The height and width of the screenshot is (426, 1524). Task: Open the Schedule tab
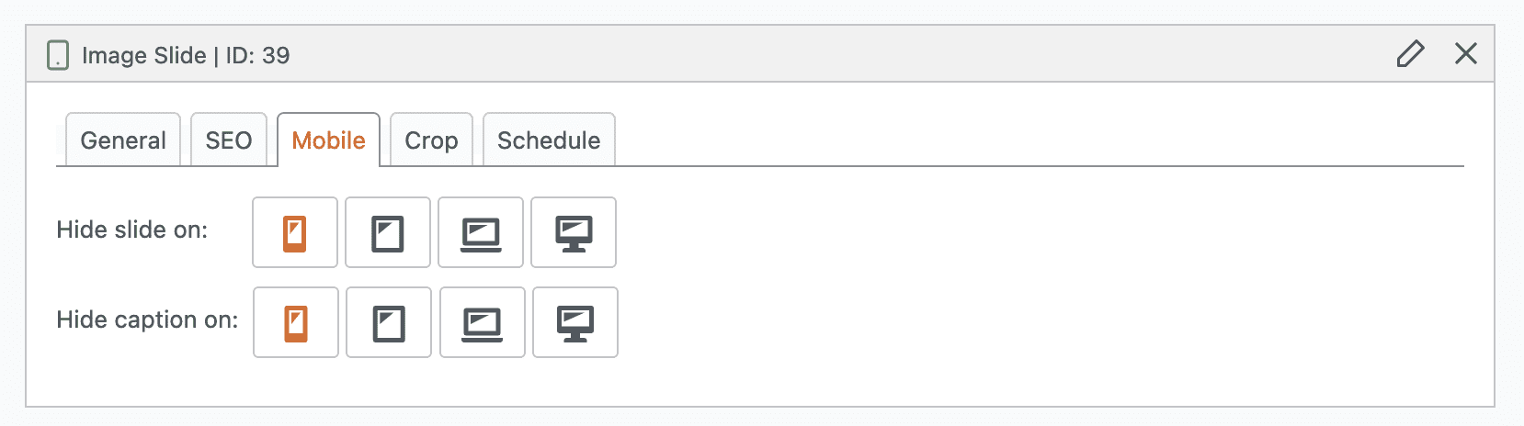tap(549, 140)
